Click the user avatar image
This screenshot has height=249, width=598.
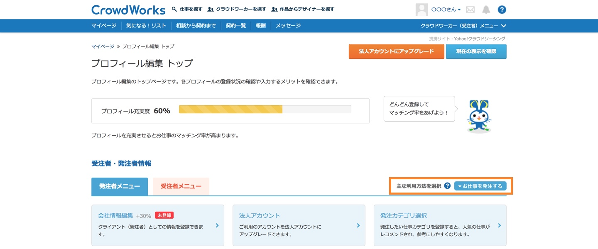(x=422, y=10)
